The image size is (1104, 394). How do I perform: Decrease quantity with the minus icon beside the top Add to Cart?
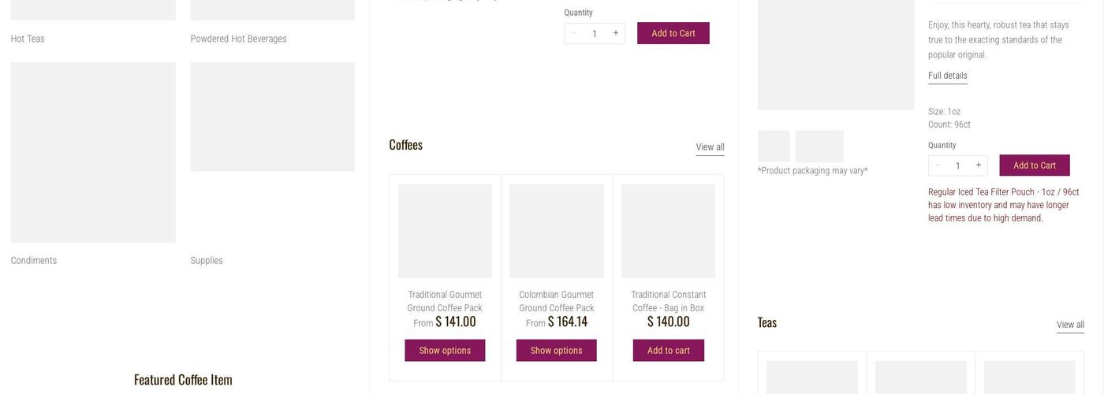point(574,33)
